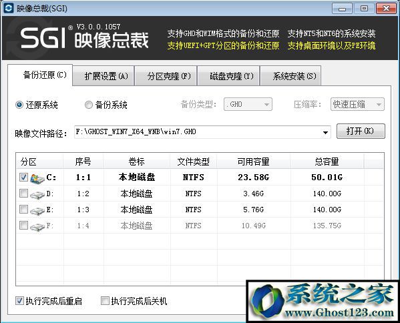The image size is (400, 323).
Task: Click the 文件类型 column header
Action: tap(194, 161)
